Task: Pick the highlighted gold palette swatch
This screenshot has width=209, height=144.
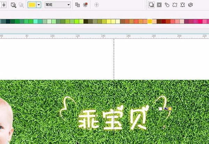Action: click(x=150, y=22)
